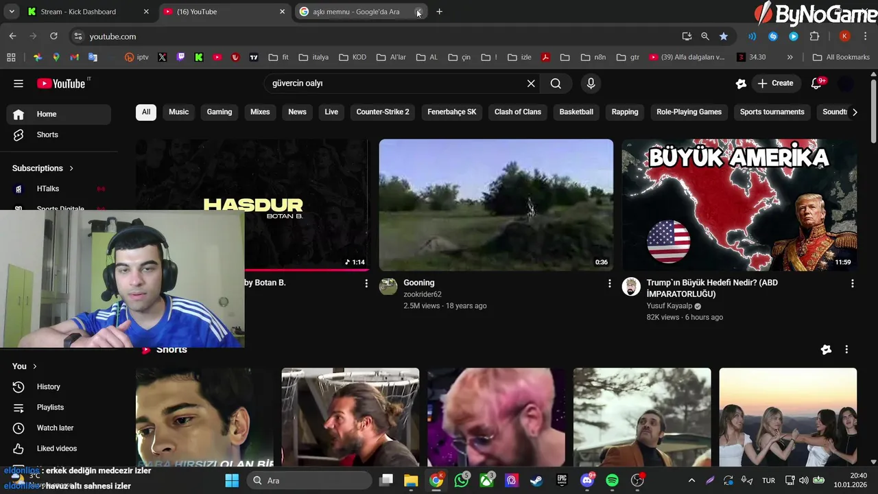Reload the page

click(54, 36)
